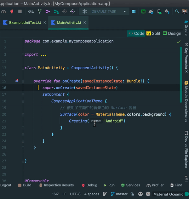
Task: Open the Profiler tool window
Action: pyautogui.click(x=155, y=185)
